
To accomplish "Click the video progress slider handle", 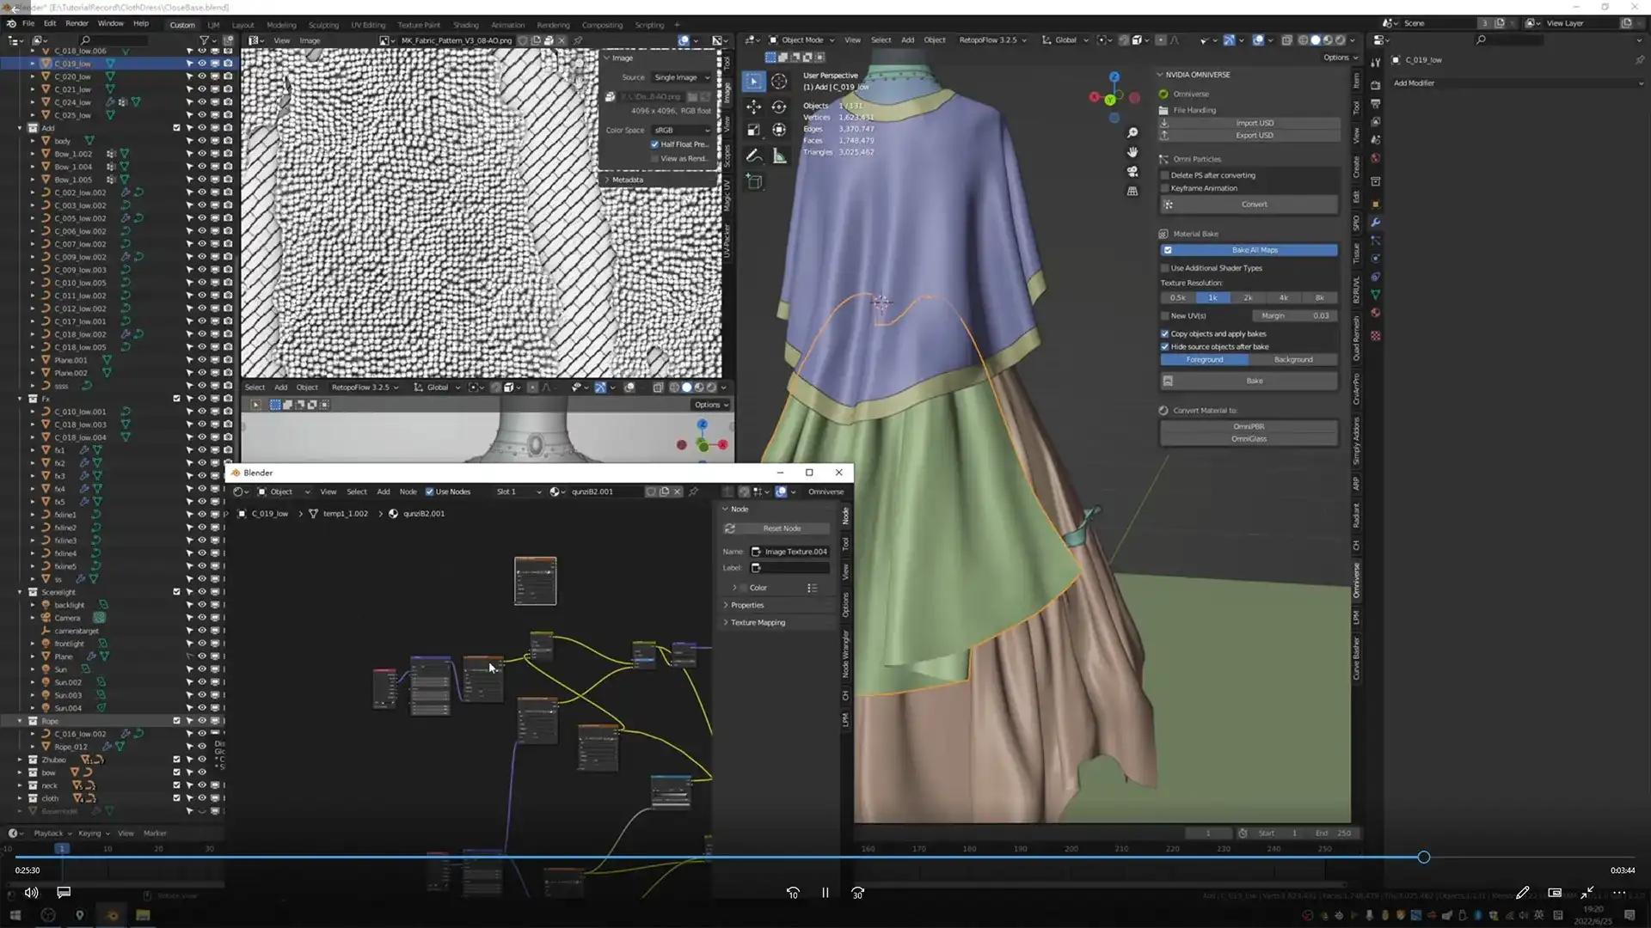I will click(x=1424, y=858).
